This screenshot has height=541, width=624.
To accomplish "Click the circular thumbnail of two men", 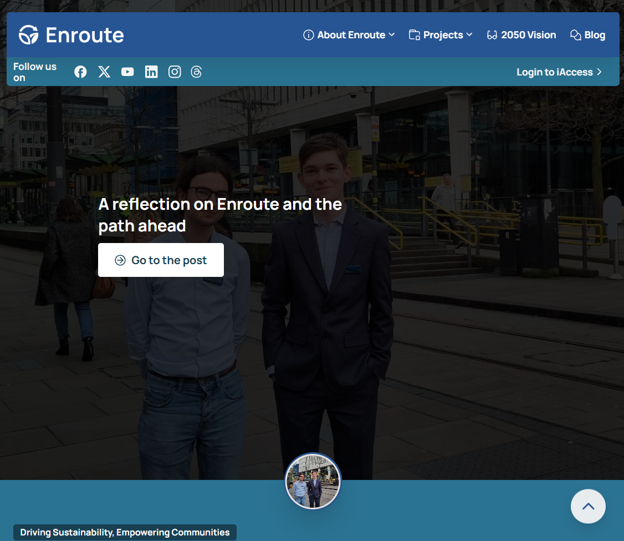I will point(313,481).
